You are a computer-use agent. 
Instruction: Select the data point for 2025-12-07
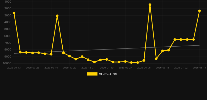pyautogui.click(x=88, y=60)
